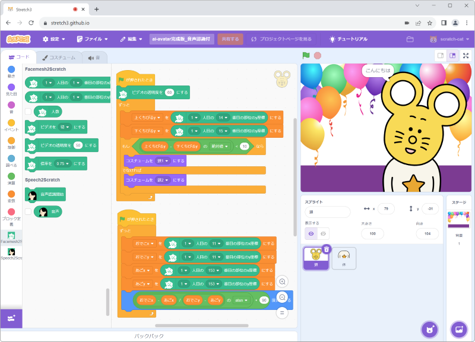Check the 音声 reporter checkbox
The image size is (475, 342).
click(28, 211)
